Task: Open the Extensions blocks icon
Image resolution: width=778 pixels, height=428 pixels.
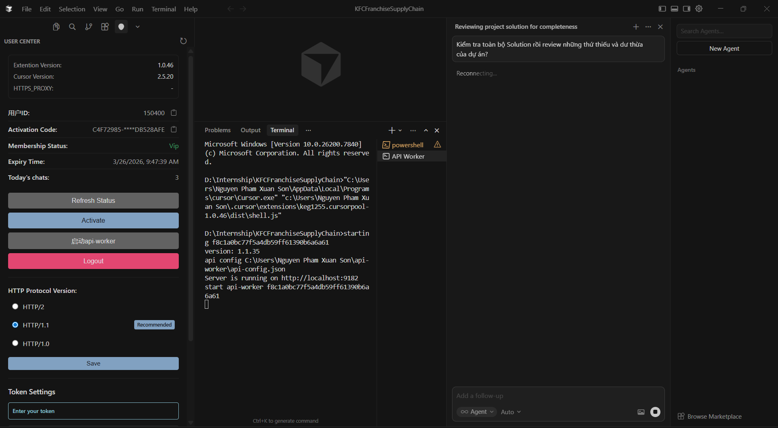Action: (x=105, y=27)
